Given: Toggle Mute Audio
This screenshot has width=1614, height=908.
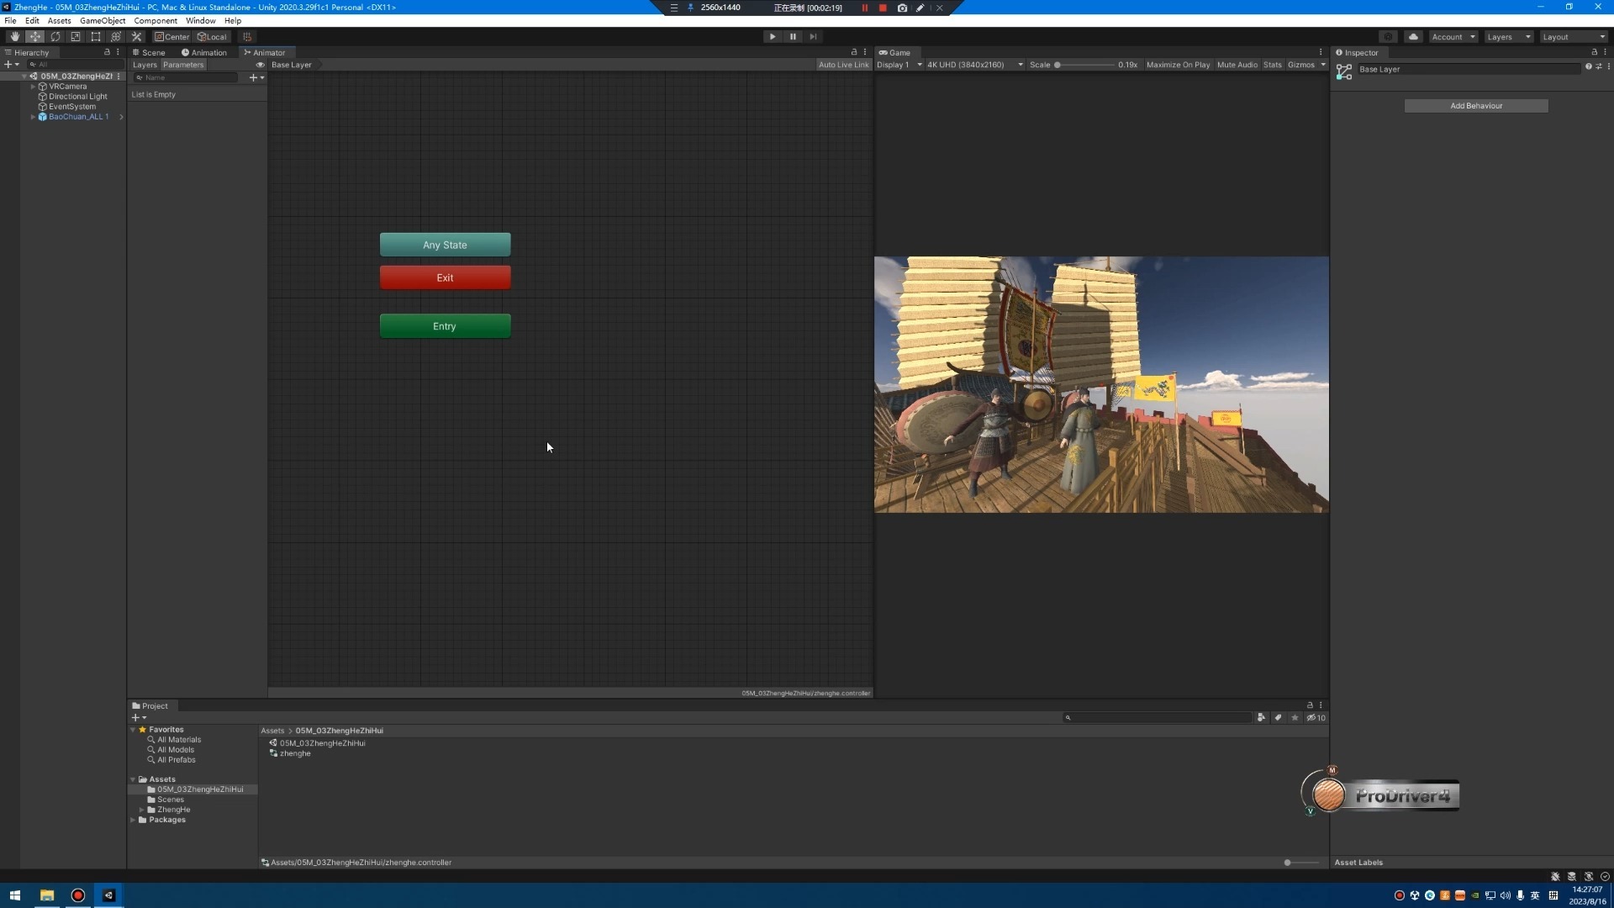Looking at the screenshot, I should 1237,65.
